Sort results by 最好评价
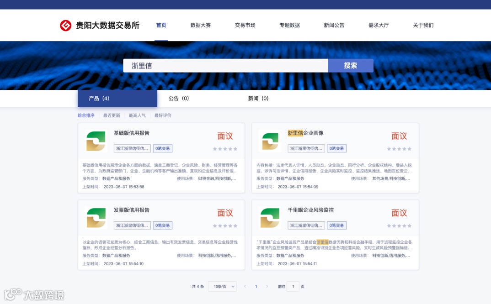The image size is (491, 304). [x=163, y=115]
